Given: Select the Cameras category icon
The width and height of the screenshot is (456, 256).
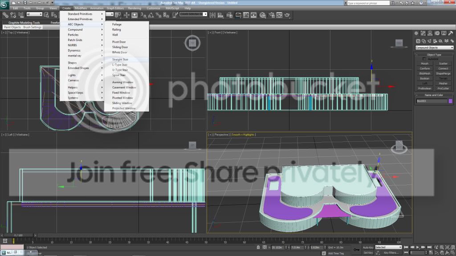Looking at the screenshot, I should point(435,41).
